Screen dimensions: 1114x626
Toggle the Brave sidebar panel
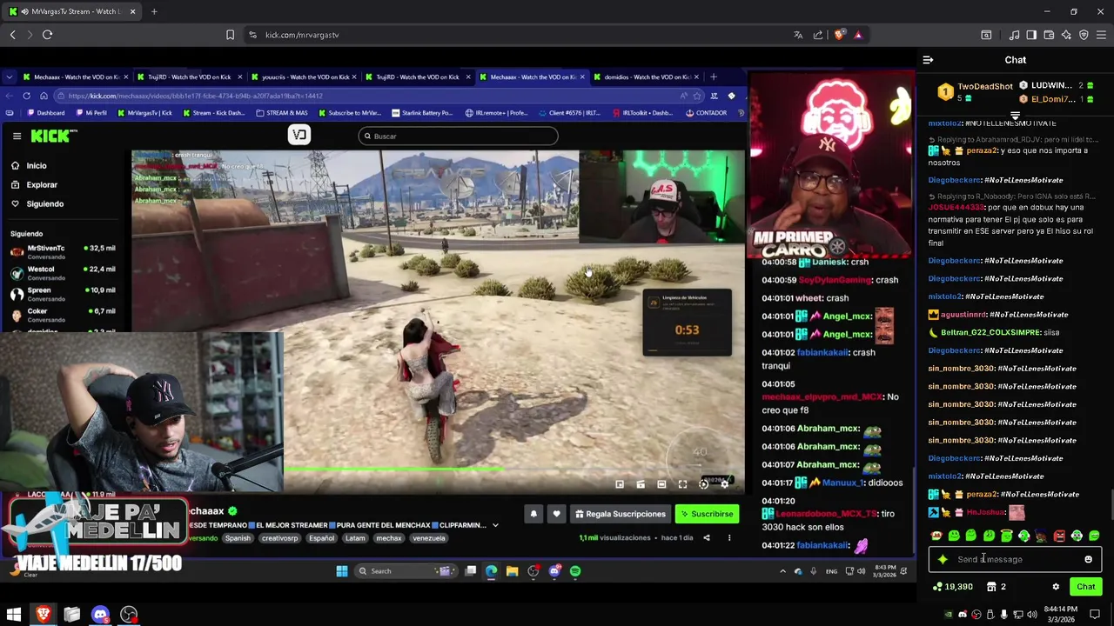click(1031, 35)
